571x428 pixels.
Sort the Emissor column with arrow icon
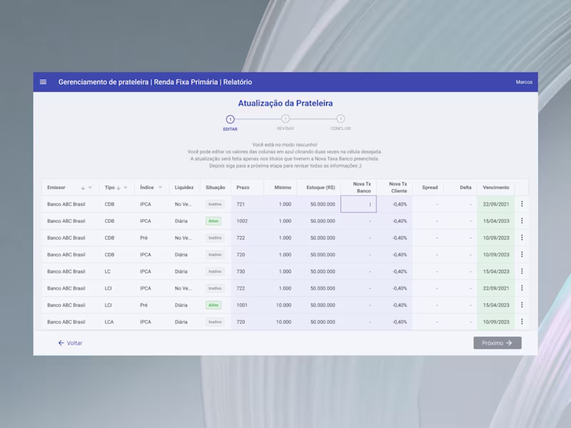pos(83,188)
